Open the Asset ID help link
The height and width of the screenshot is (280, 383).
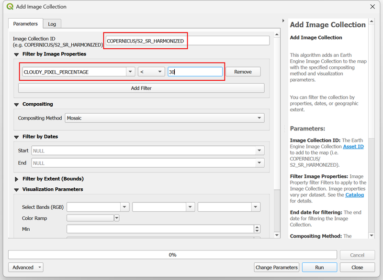tap(353, 147)
